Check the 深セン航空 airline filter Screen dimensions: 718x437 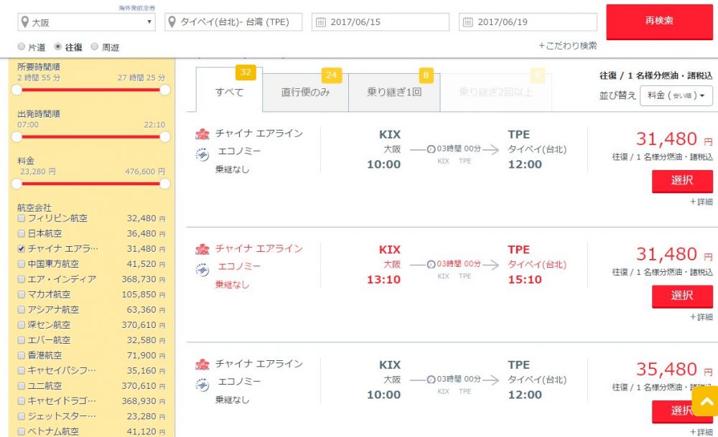[21, 325]
